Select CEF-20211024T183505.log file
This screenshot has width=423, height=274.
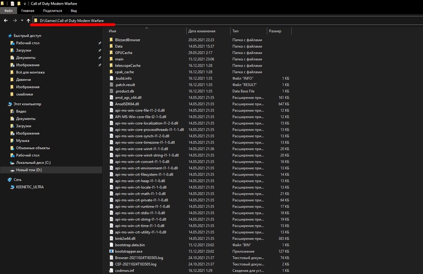pyautogui.click(x=135, y=264)
